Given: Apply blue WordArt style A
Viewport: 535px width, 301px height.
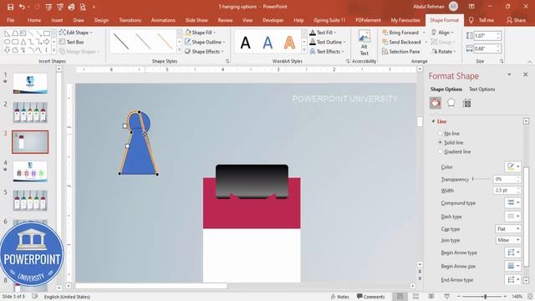Looking at the screenshot, I should point(267,43).
